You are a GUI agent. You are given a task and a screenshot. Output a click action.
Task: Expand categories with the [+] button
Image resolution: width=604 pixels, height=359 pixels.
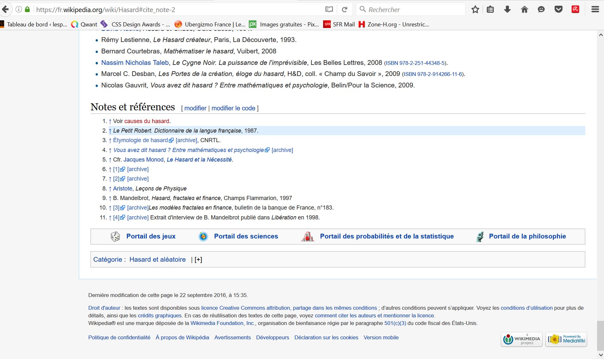pyautogui.click(x=198, y=259)
